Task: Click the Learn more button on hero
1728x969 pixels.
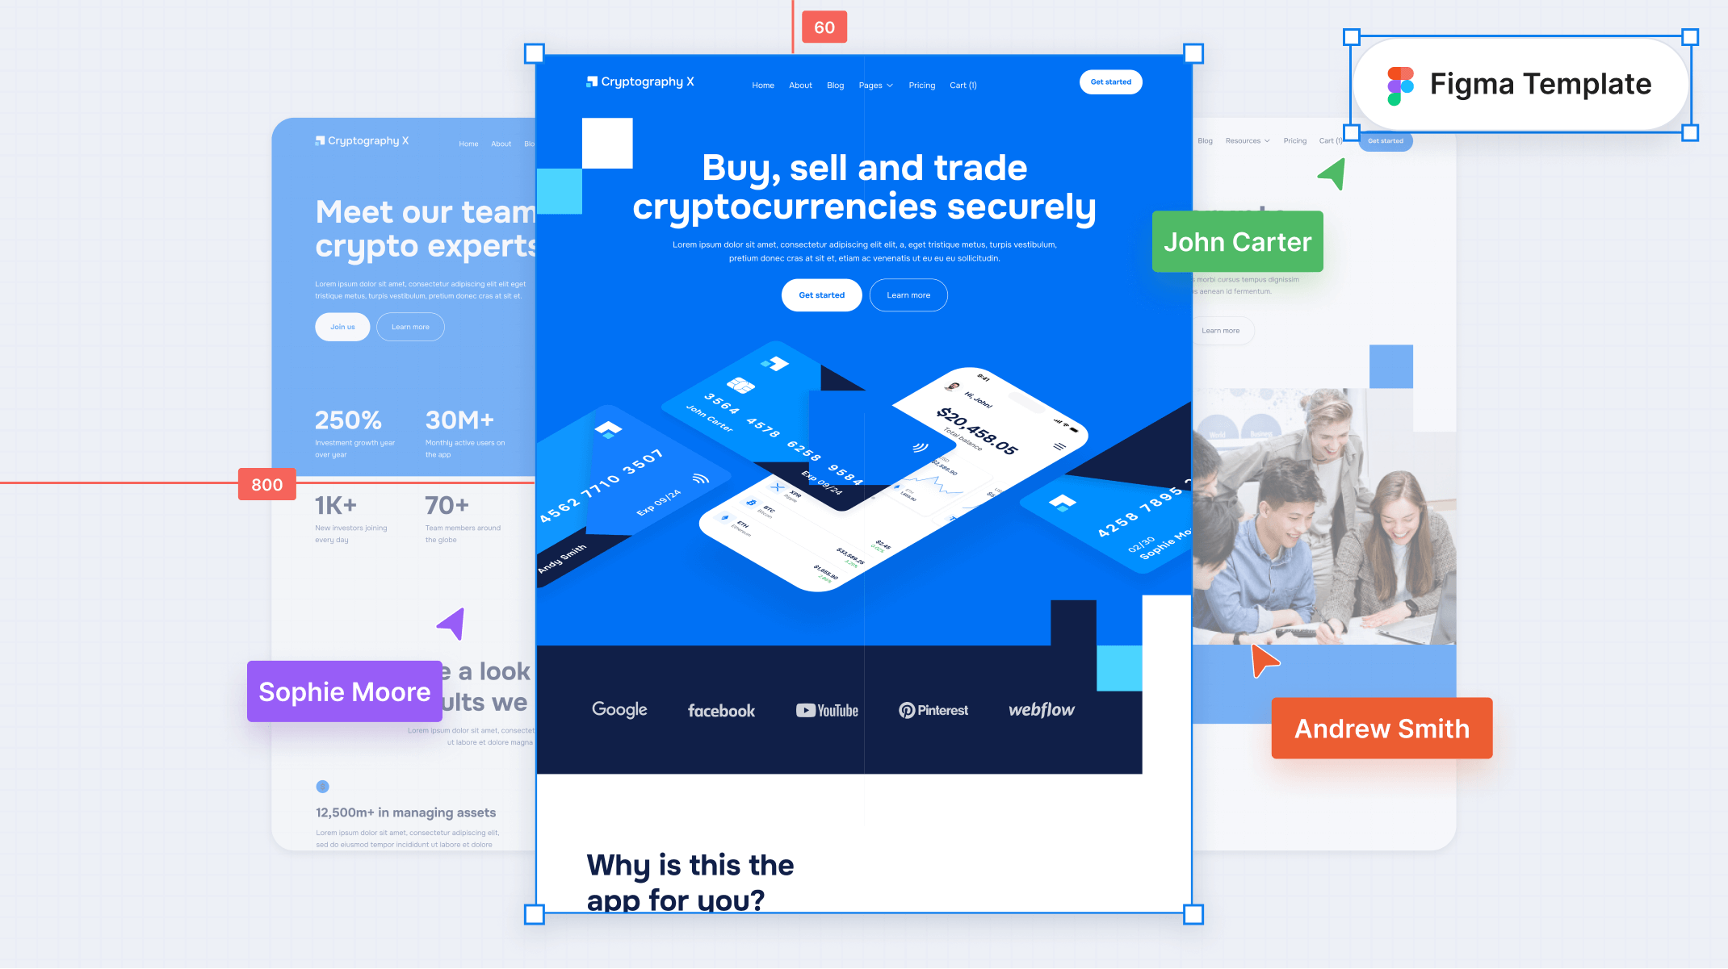Action: 908,294
